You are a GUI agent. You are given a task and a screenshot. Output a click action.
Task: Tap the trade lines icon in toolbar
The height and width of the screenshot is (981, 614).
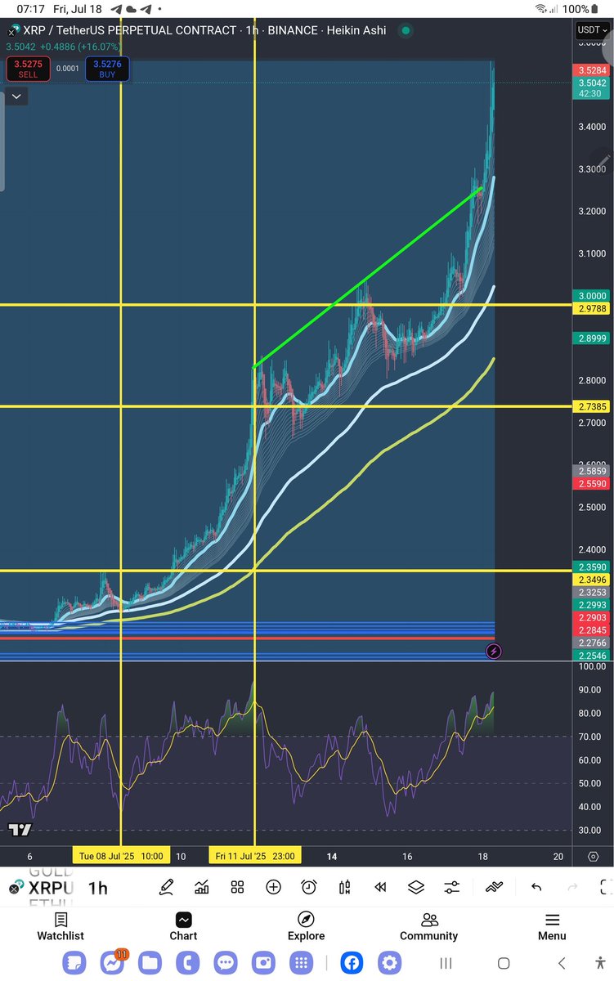tap(494, 887)
